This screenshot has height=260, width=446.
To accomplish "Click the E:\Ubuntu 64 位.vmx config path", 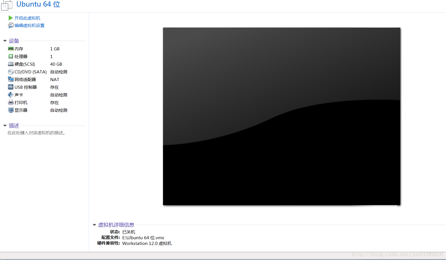I will point(143,238).
